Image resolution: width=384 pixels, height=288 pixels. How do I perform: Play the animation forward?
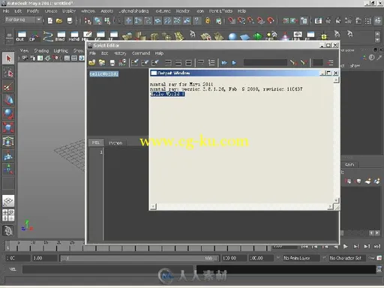tap(346, 247)
